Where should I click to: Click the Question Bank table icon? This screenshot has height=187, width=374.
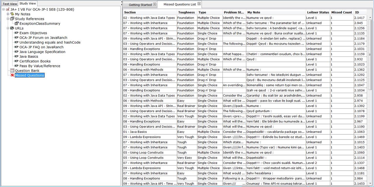point(12,71)
